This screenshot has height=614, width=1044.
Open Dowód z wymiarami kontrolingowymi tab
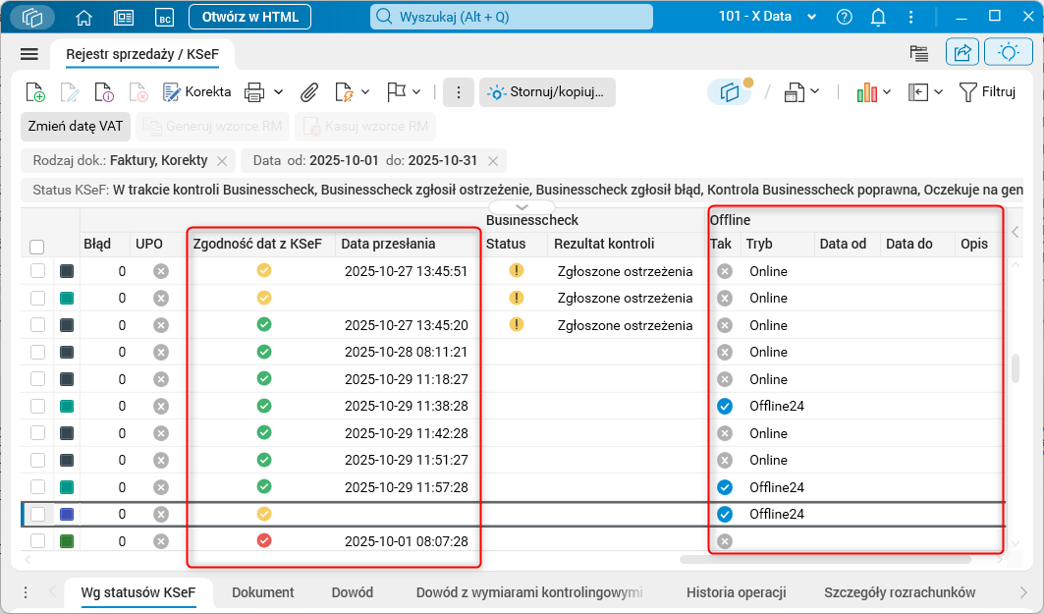pyautogui.click(x=529, y=592)
